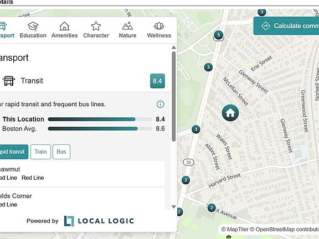319x239 pixels.
Task: Toggle the Train filter chip
Action: pos(40,152)
